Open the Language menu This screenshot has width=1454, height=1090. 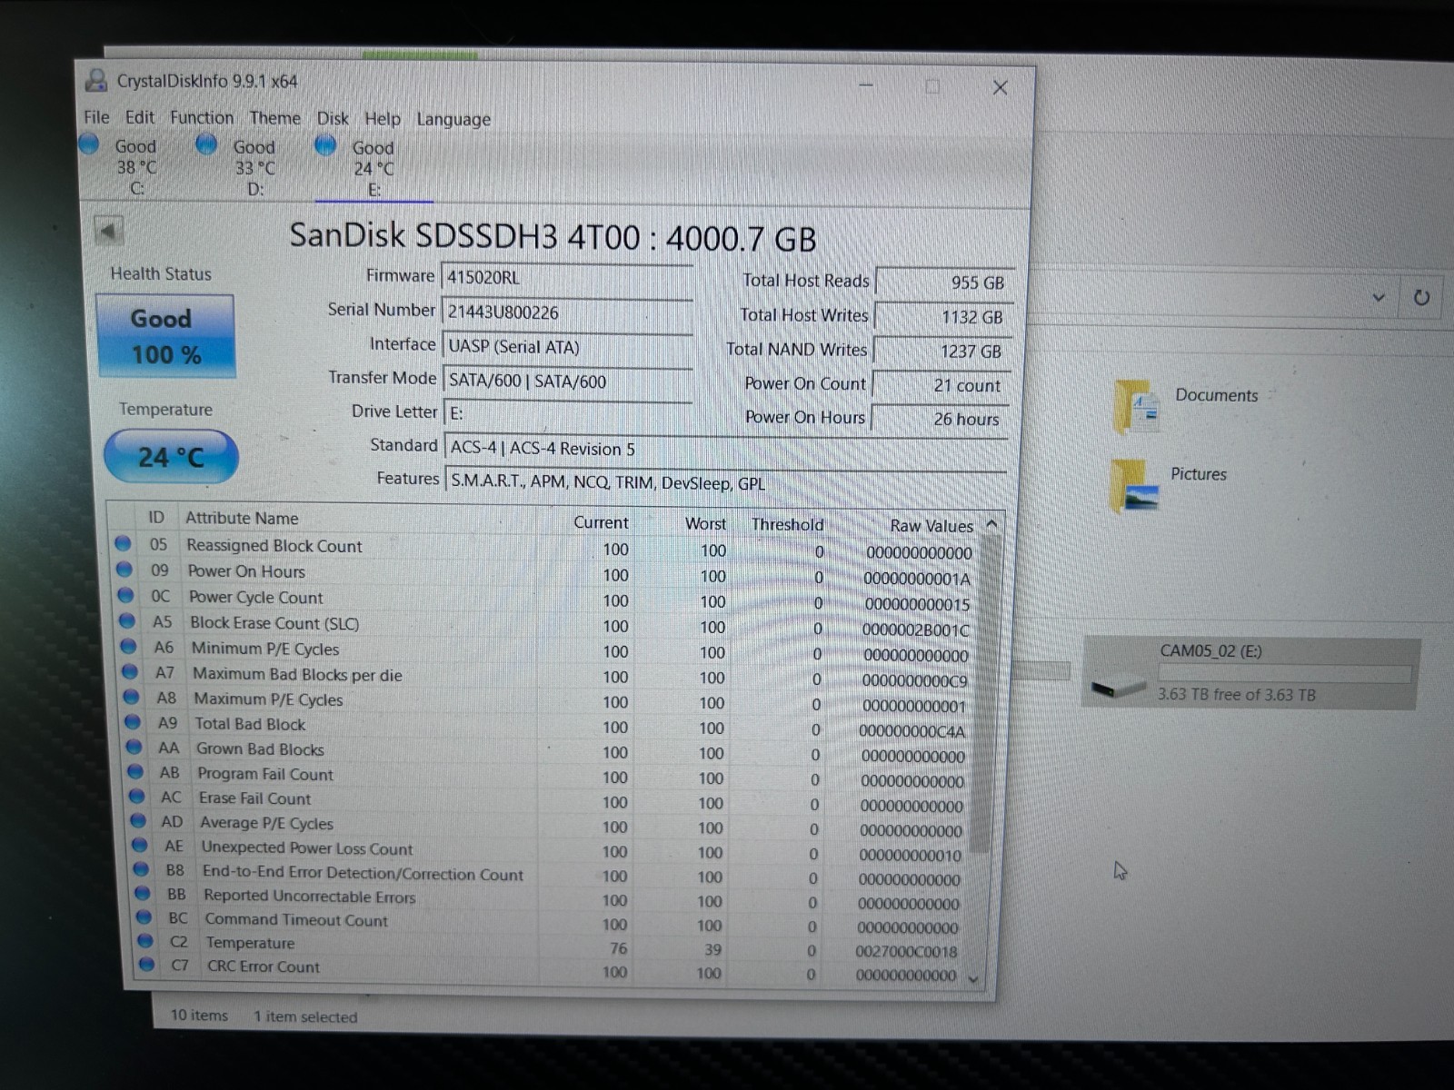[x=453, y=119]
